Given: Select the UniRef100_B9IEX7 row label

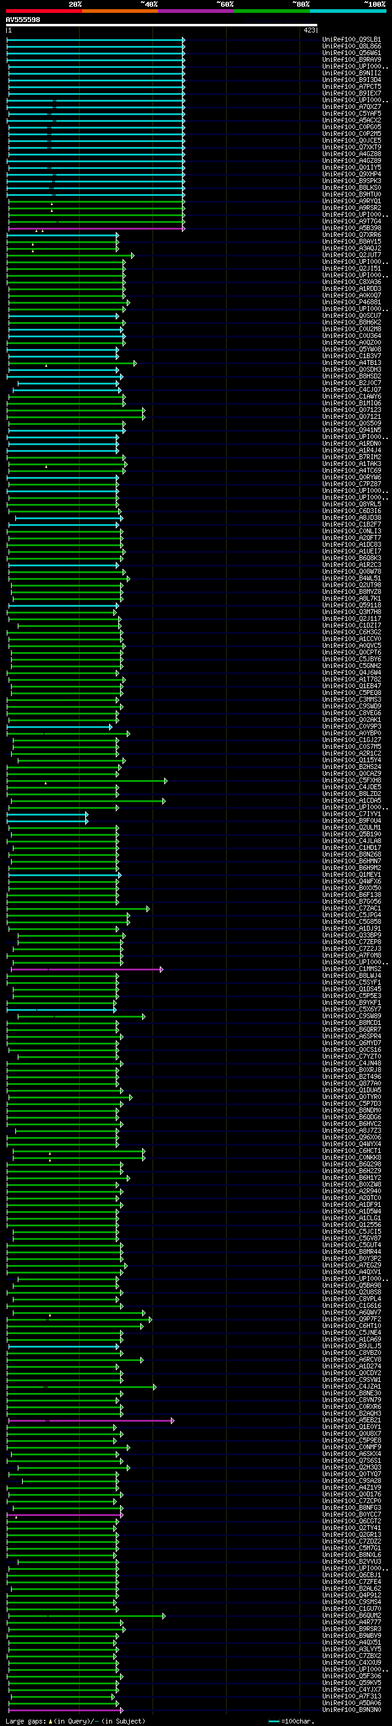Looking at the screenshot, I should pos(352,93).
